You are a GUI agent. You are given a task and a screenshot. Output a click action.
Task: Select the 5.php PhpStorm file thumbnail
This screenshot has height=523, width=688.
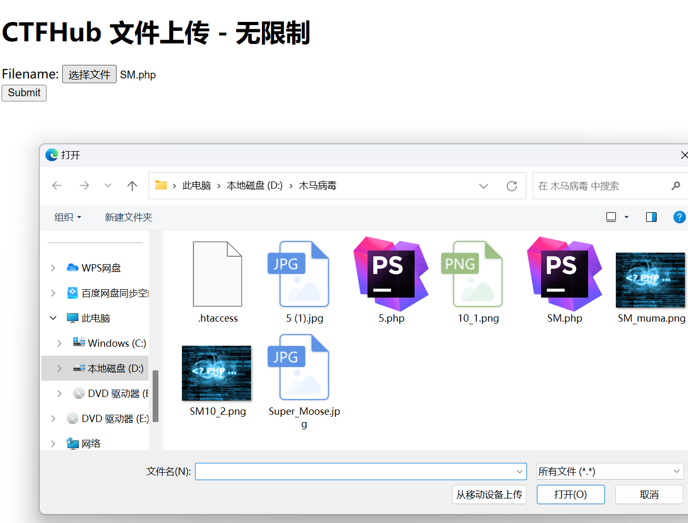391,274
